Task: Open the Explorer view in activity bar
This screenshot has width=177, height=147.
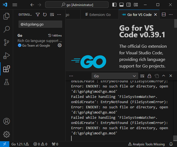Action: (6, 16)
